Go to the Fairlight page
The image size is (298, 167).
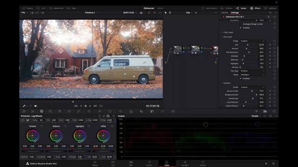(x=185, y=163)
